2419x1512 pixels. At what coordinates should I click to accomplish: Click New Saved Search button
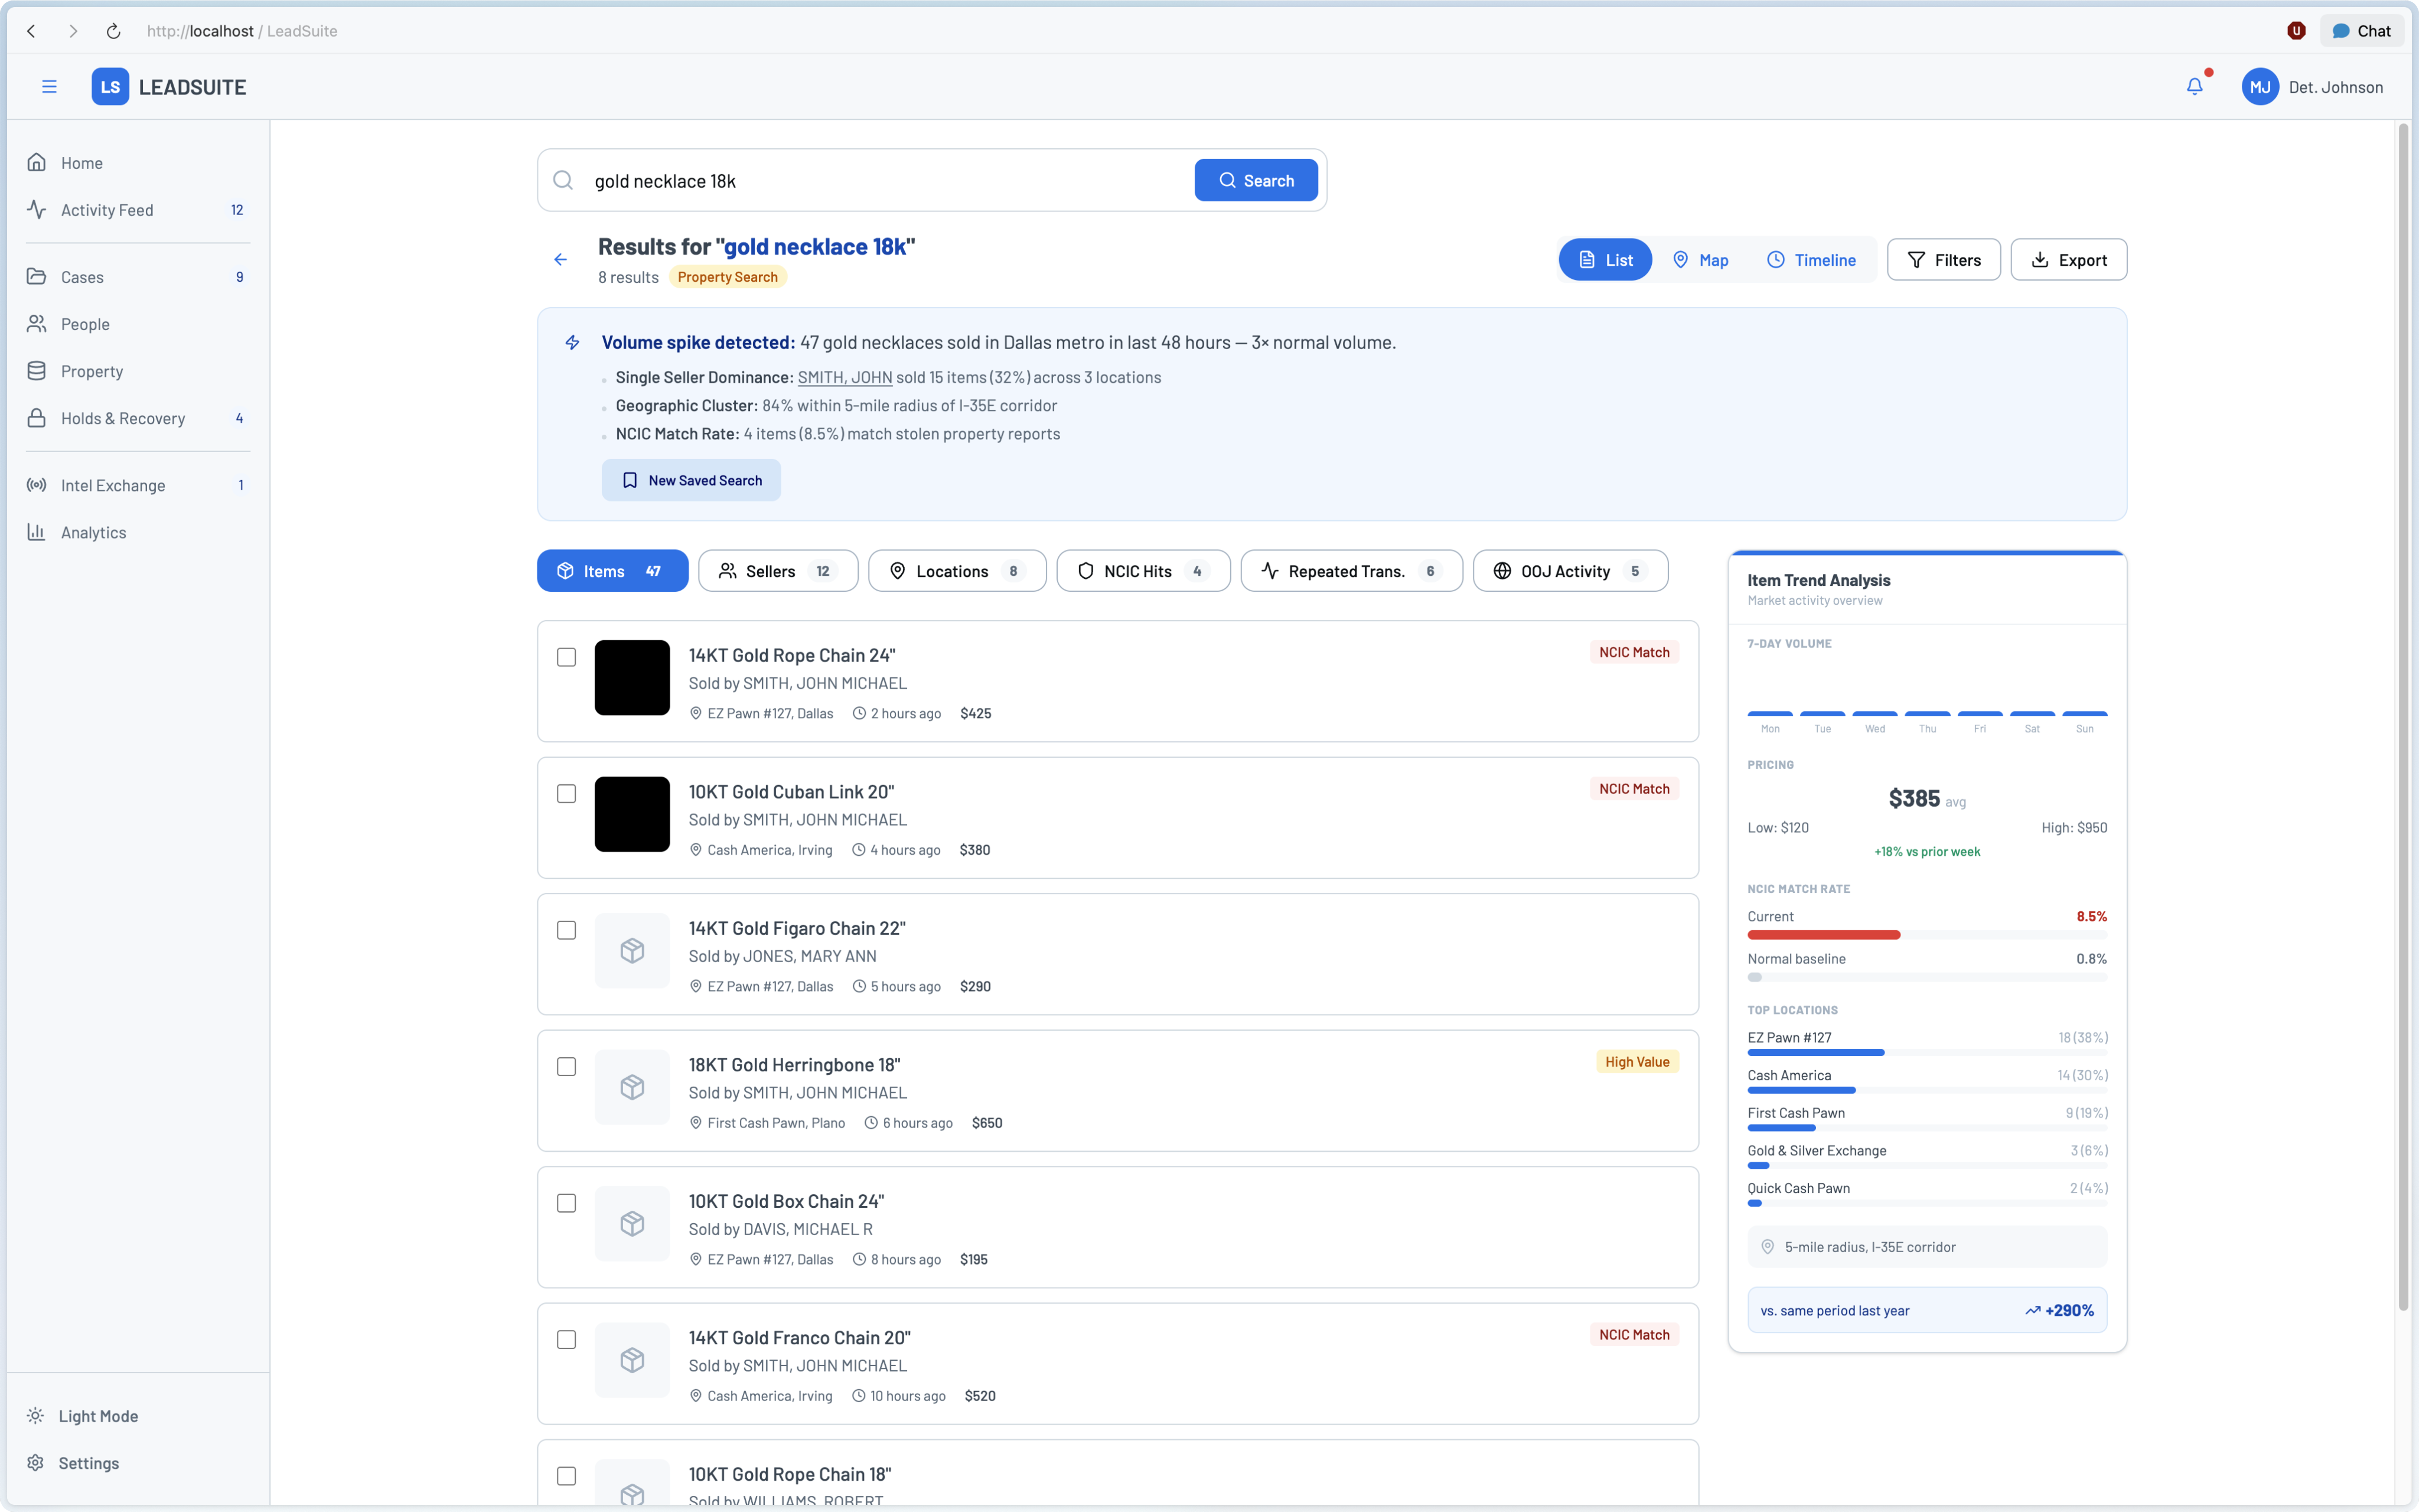coord(691,481)
